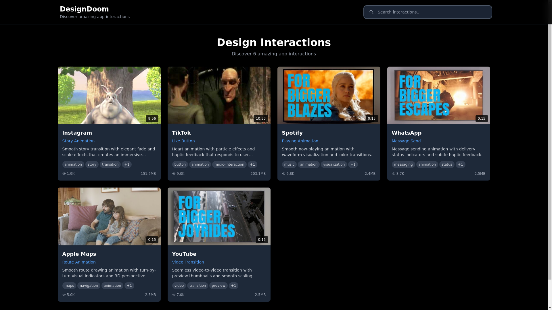This screenshot has height=310, width=552.
Task: Click the 9:56 duration badge
Action: 152,119
